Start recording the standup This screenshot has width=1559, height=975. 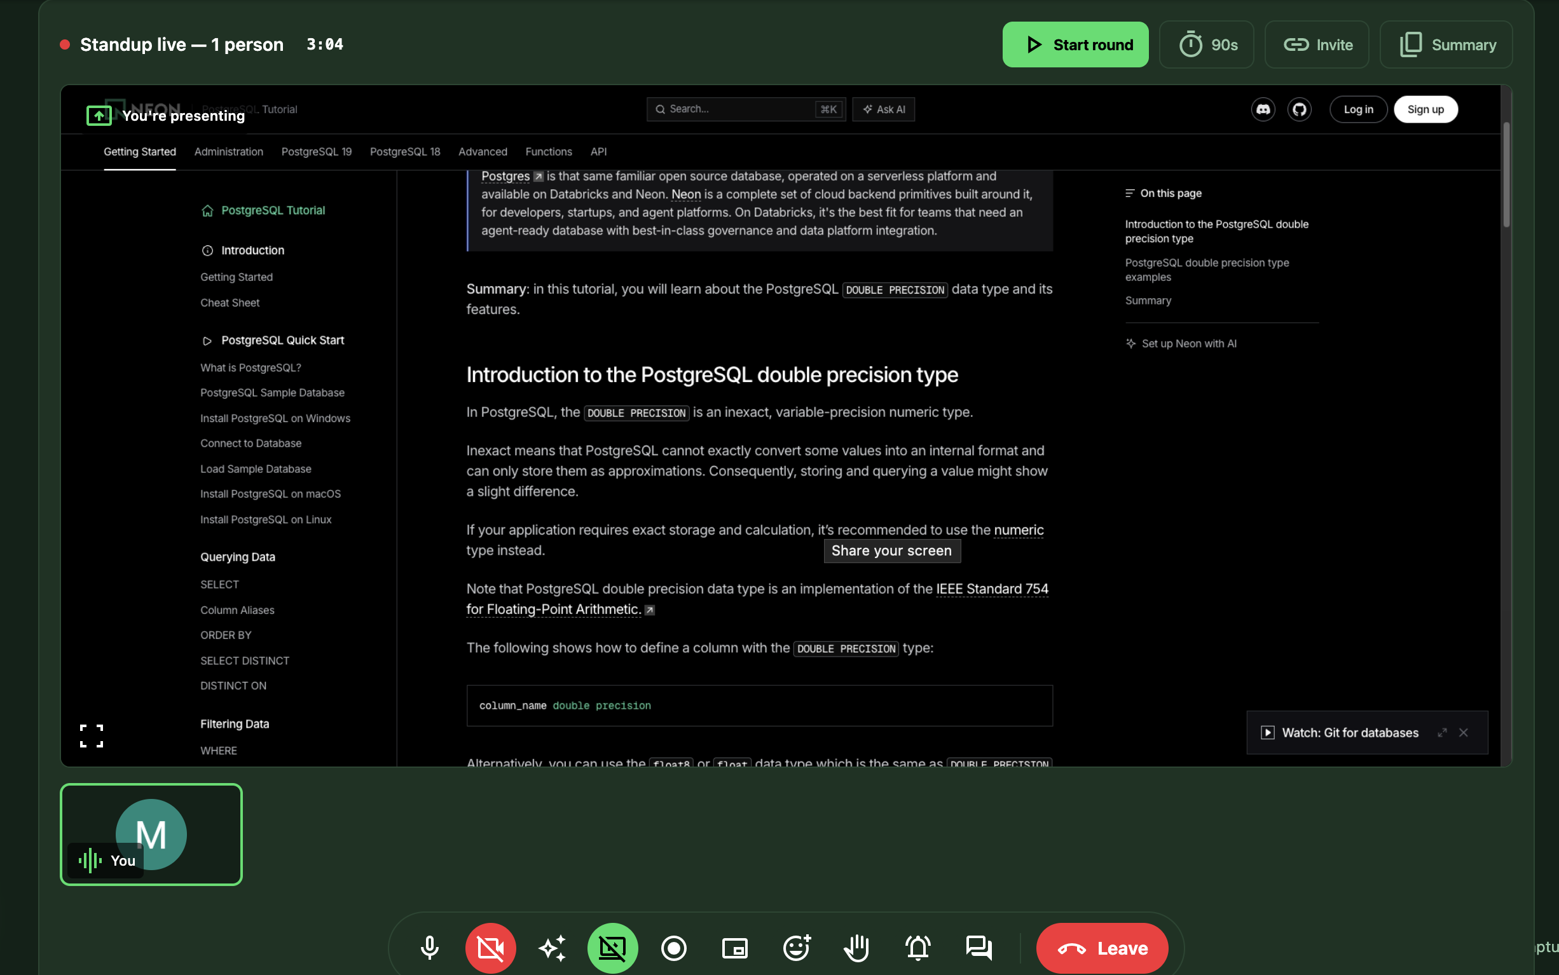(x=673, y=948)
